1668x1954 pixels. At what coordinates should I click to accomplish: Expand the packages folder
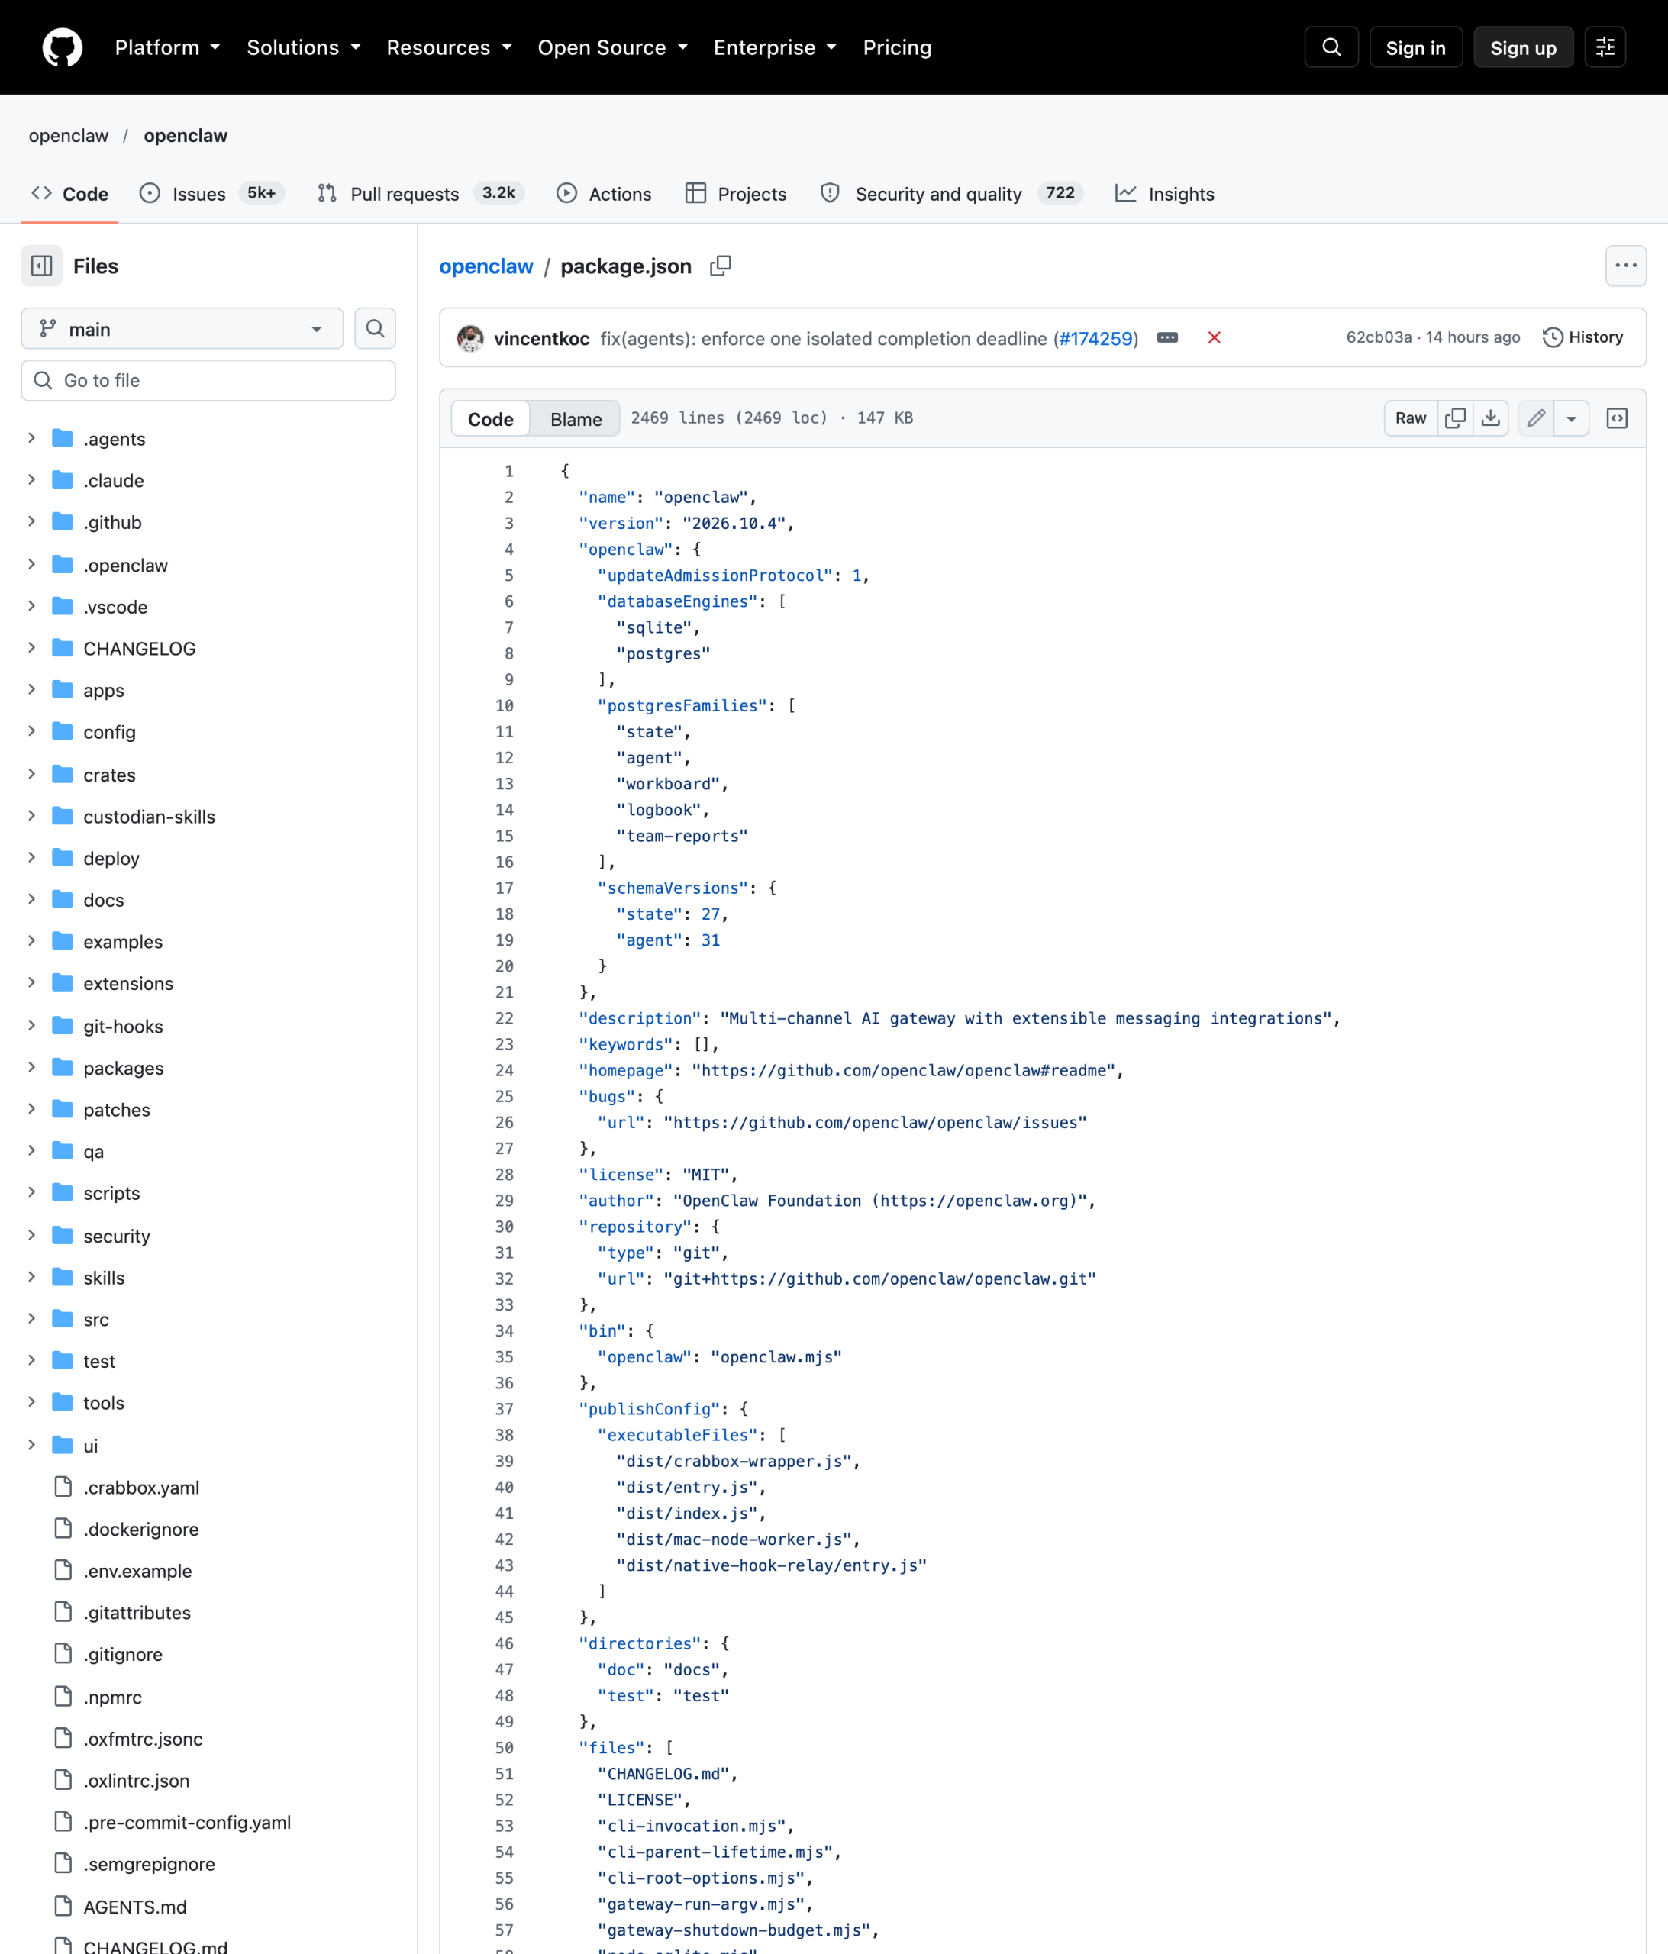point(31,1068)
